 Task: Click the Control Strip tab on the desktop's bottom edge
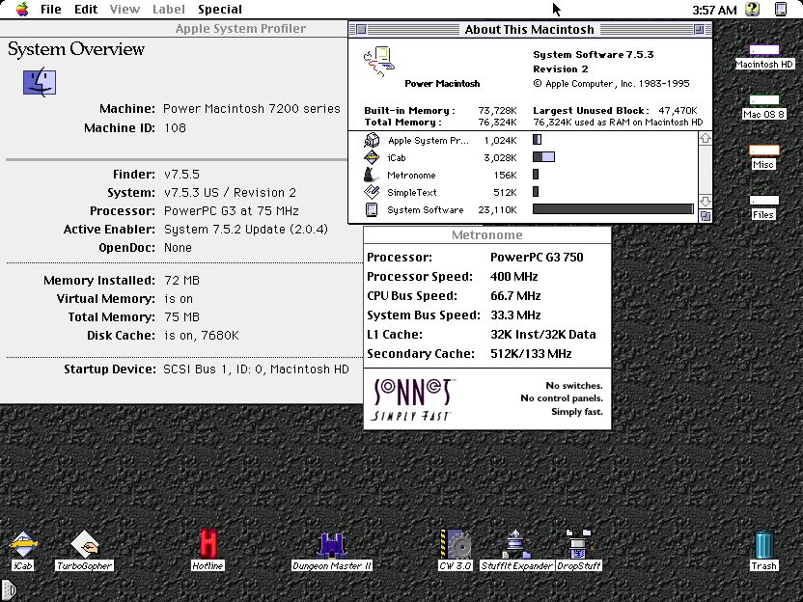click(8, 590)
